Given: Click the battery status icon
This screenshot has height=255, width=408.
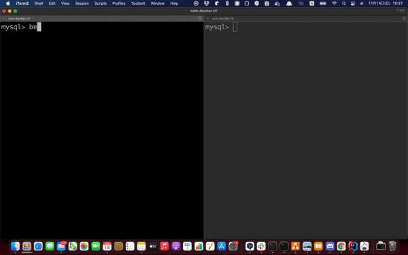Looking at the screenshot, I should pos(323,3).
